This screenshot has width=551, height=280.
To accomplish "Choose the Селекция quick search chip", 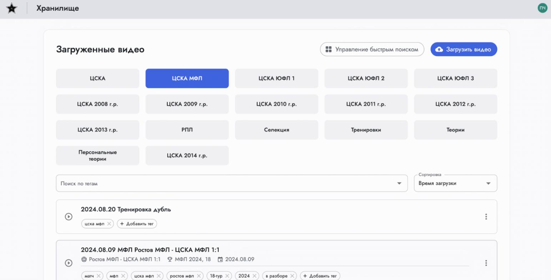I will (277, 130).
